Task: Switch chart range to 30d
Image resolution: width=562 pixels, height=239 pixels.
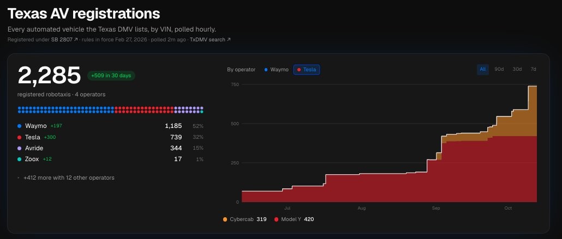Action: 517,69
